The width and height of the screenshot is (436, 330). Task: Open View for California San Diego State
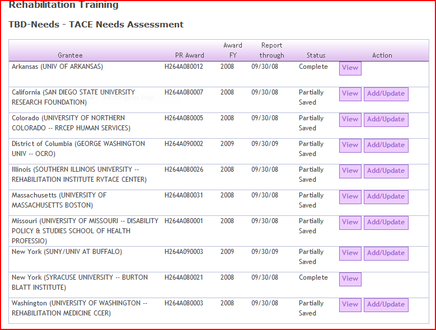(x=350, y=94)
